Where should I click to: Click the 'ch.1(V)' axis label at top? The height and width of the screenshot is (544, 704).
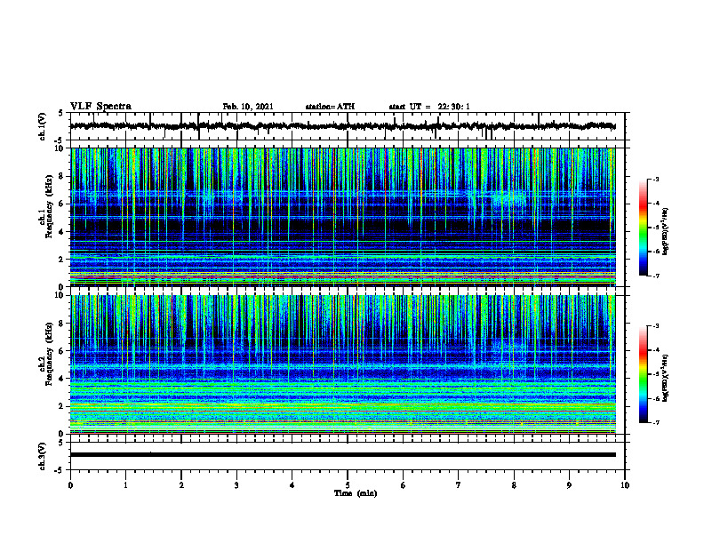pyautogui.click(x=43, y=126)
